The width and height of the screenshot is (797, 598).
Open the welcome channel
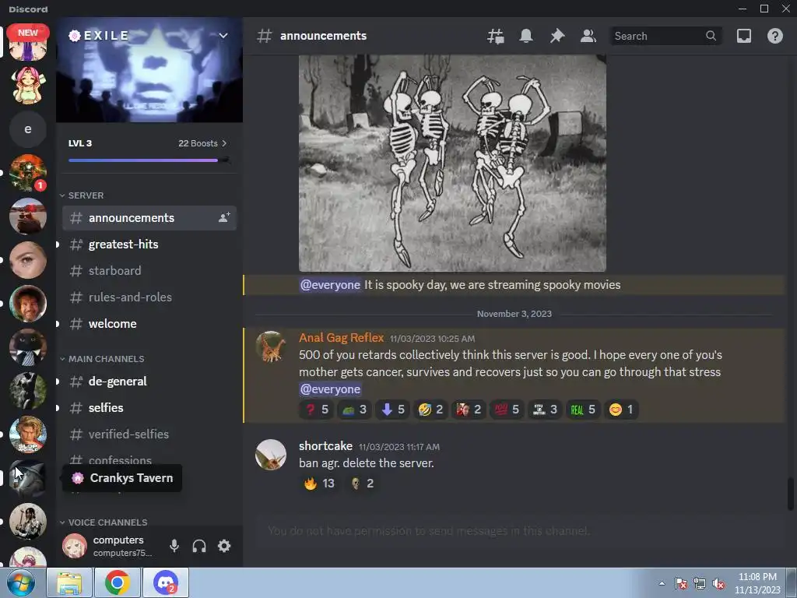click(149, 324)
